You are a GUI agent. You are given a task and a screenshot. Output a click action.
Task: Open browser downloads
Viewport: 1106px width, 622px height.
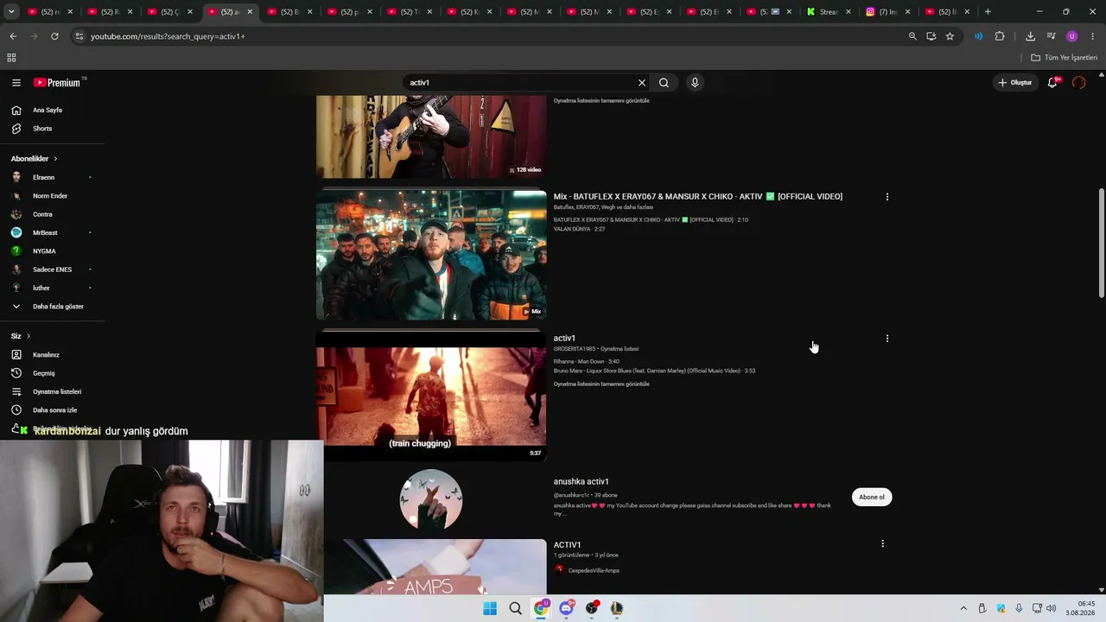pyautogui.click(x=1030, y=36)
